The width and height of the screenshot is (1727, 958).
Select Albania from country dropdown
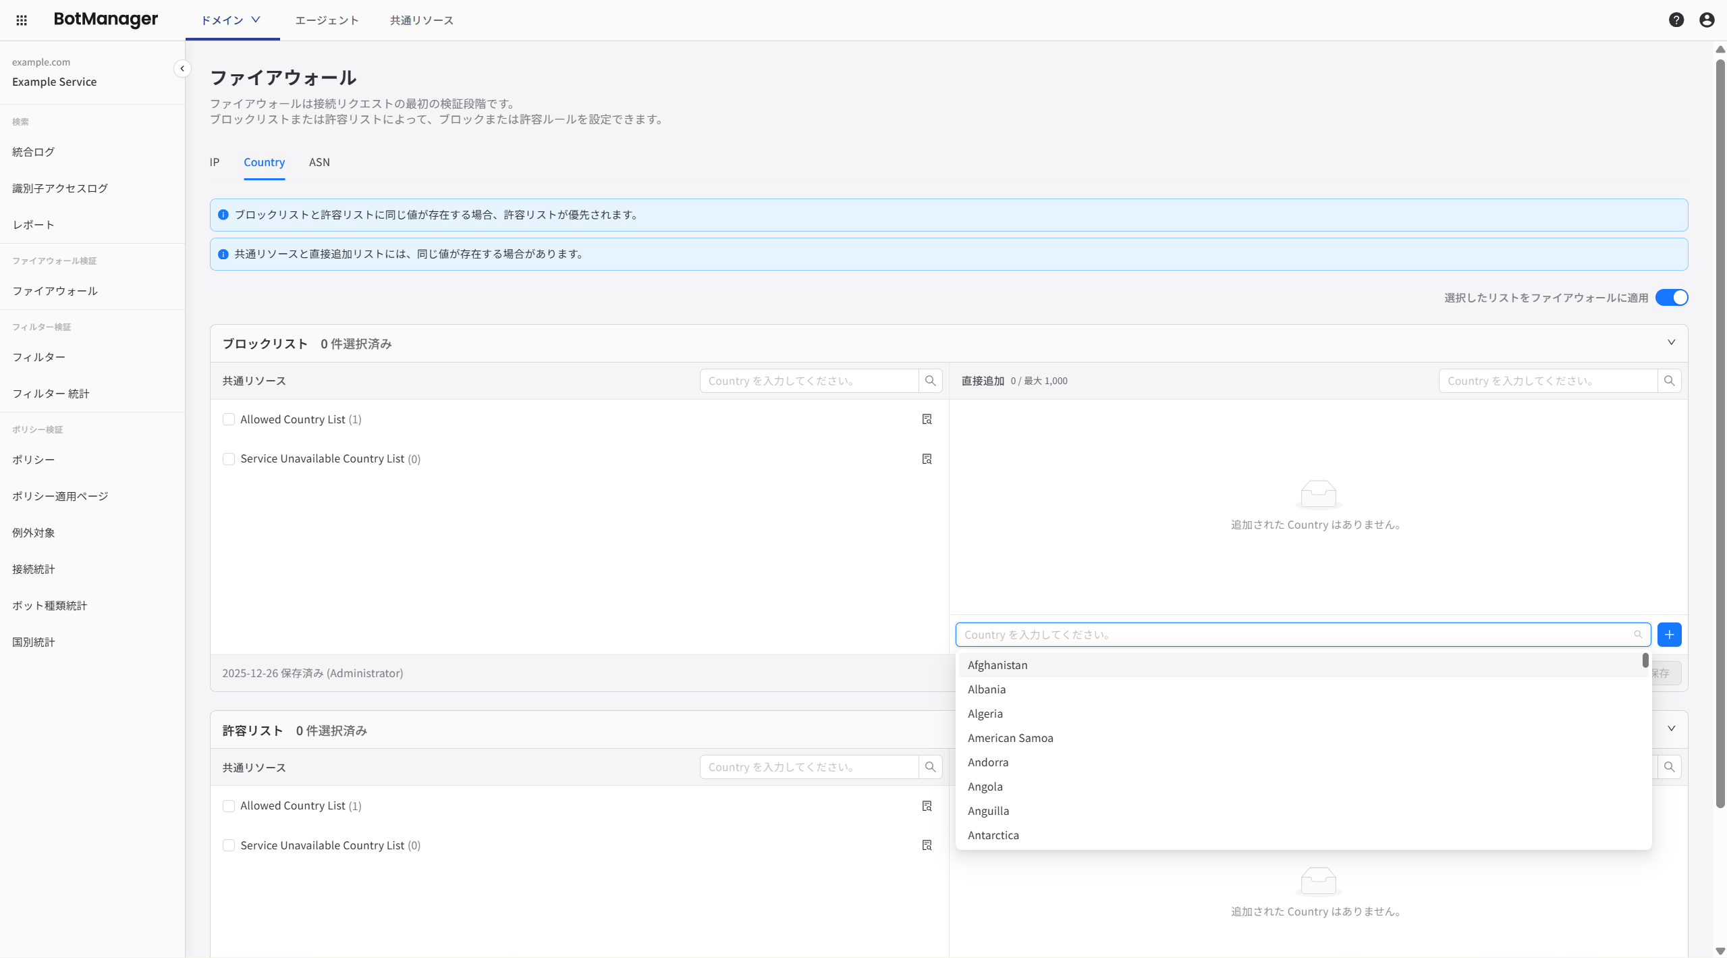(x=987, y=689)
